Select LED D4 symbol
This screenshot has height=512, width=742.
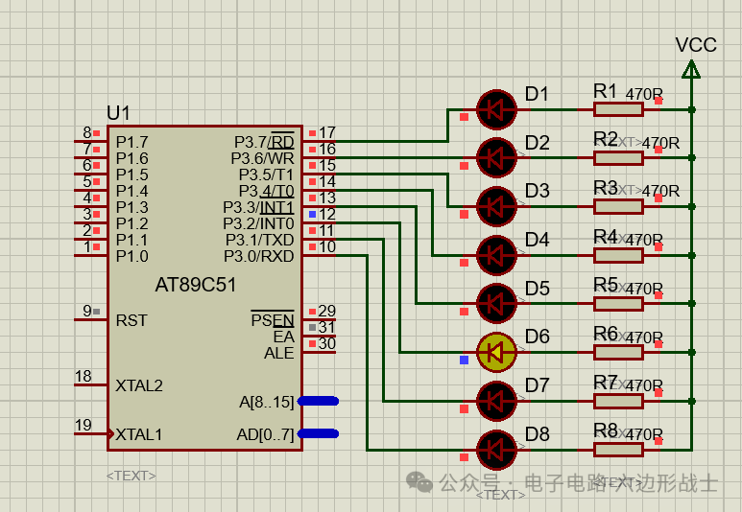click(496, 255)
